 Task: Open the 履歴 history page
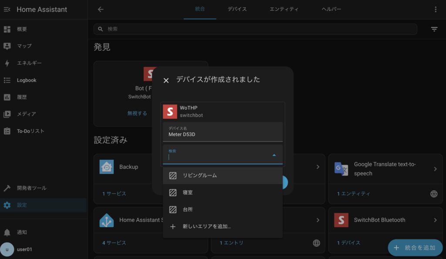43,97
